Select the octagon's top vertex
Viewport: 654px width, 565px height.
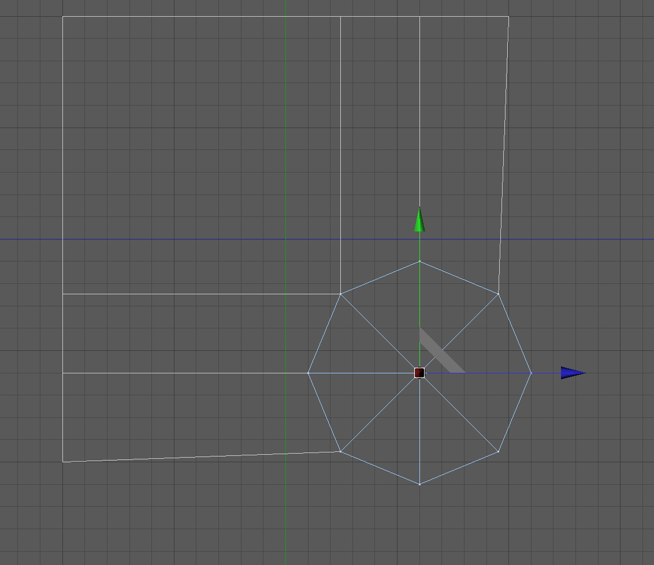[419, 261]
